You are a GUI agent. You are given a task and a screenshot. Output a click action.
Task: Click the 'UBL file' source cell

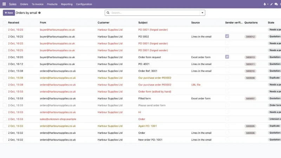[196, 85]
